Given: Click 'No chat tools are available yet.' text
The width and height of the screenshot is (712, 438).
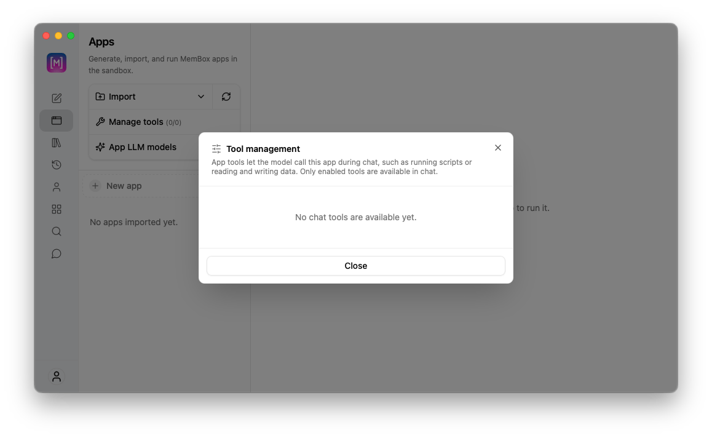Looking at the screenshot, I should pos(355,217).
